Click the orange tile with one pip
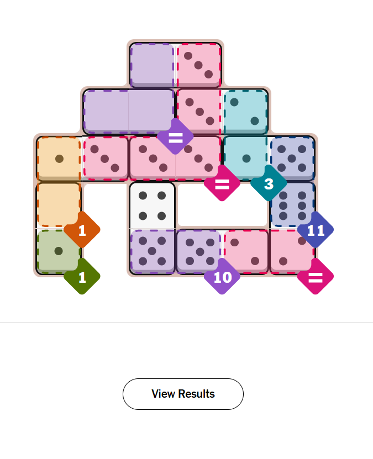The width and height of the screenshot is (373, 459). pyautogui.click(x=59, y=159)
